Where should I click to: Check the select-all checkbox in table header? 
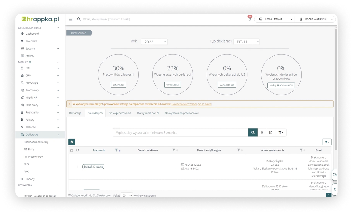[x=72, y=151]
